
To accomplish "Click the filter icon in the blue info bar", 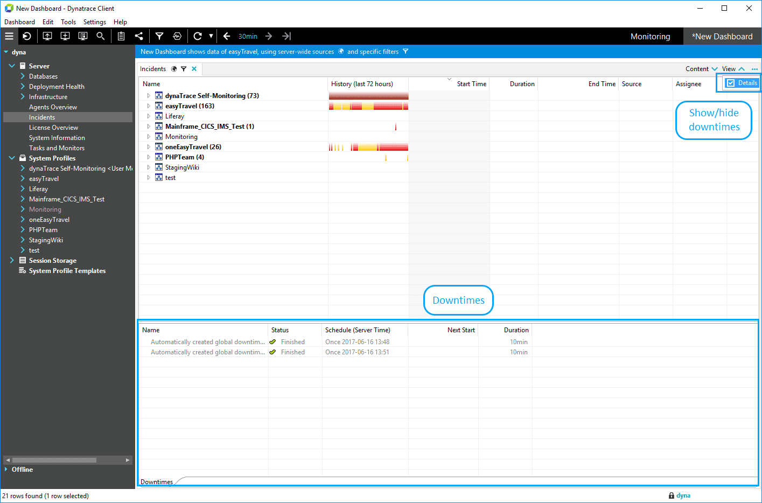I will tap(406, 52).
